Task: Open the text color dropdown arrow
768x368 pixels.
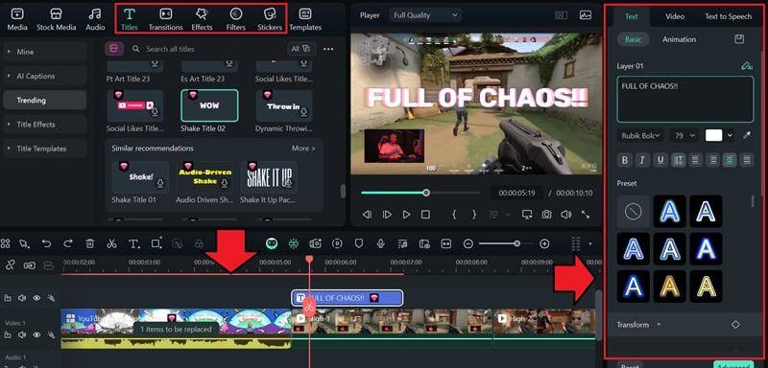Action: pyautogui.click(x=730, y=135)
